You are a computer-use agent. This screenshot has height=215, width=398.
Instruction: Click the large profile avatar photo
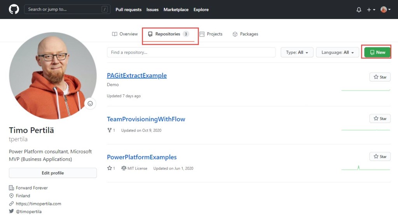(x=53, y=76)
